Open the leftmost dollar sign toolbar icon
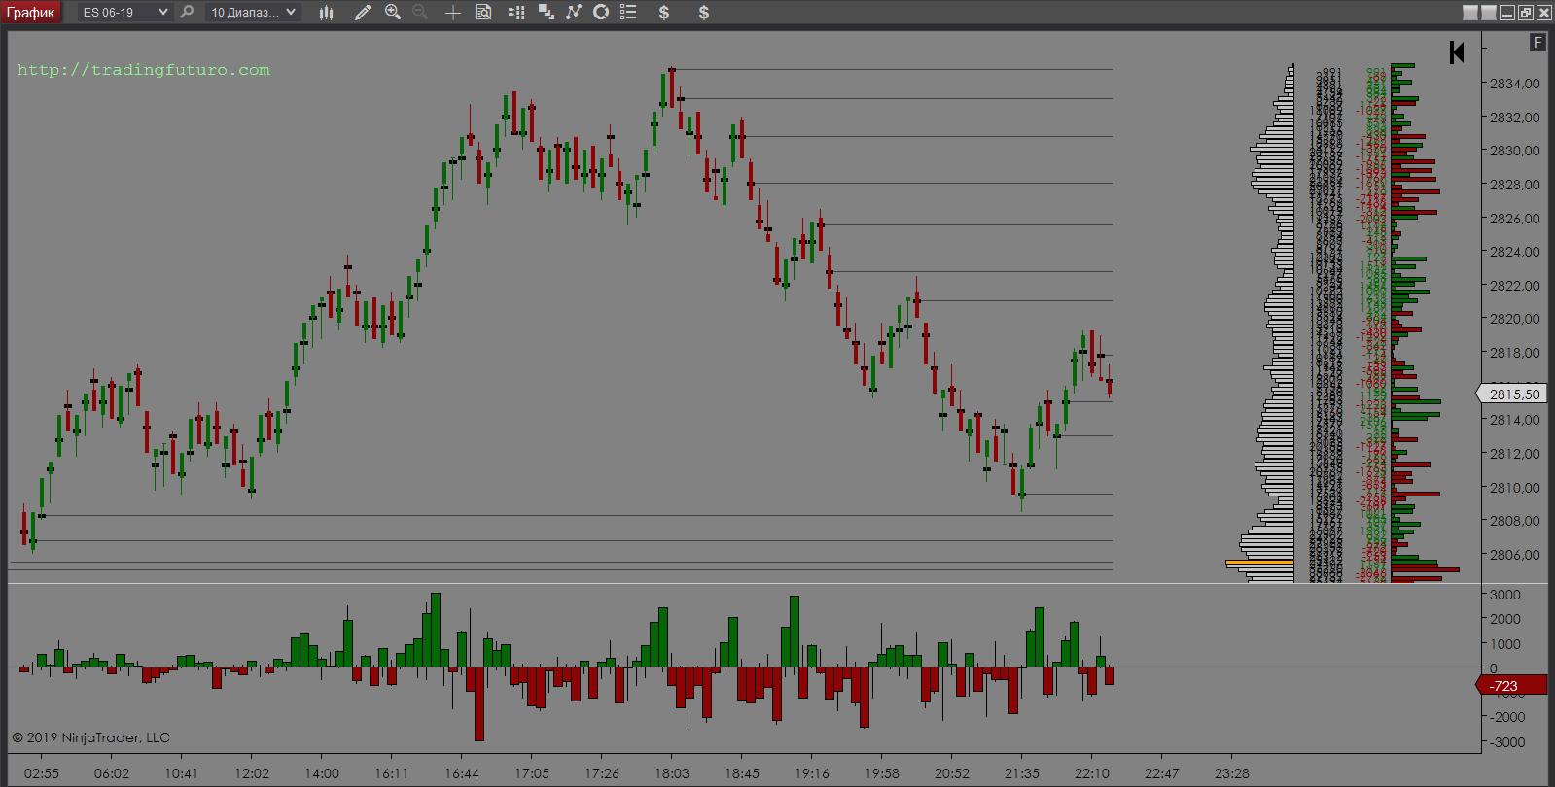 click(x=664, y=13)
